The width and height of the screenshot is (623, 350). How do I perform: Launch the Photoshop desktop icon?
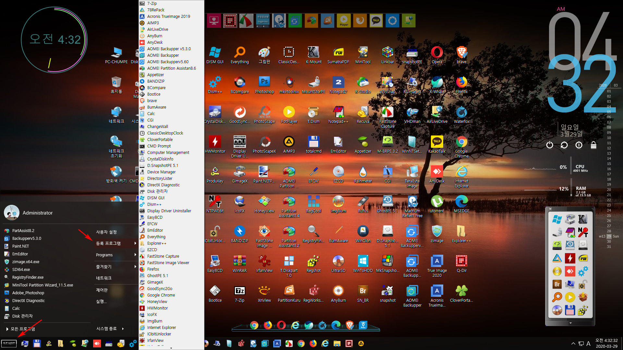click(264, 85)
